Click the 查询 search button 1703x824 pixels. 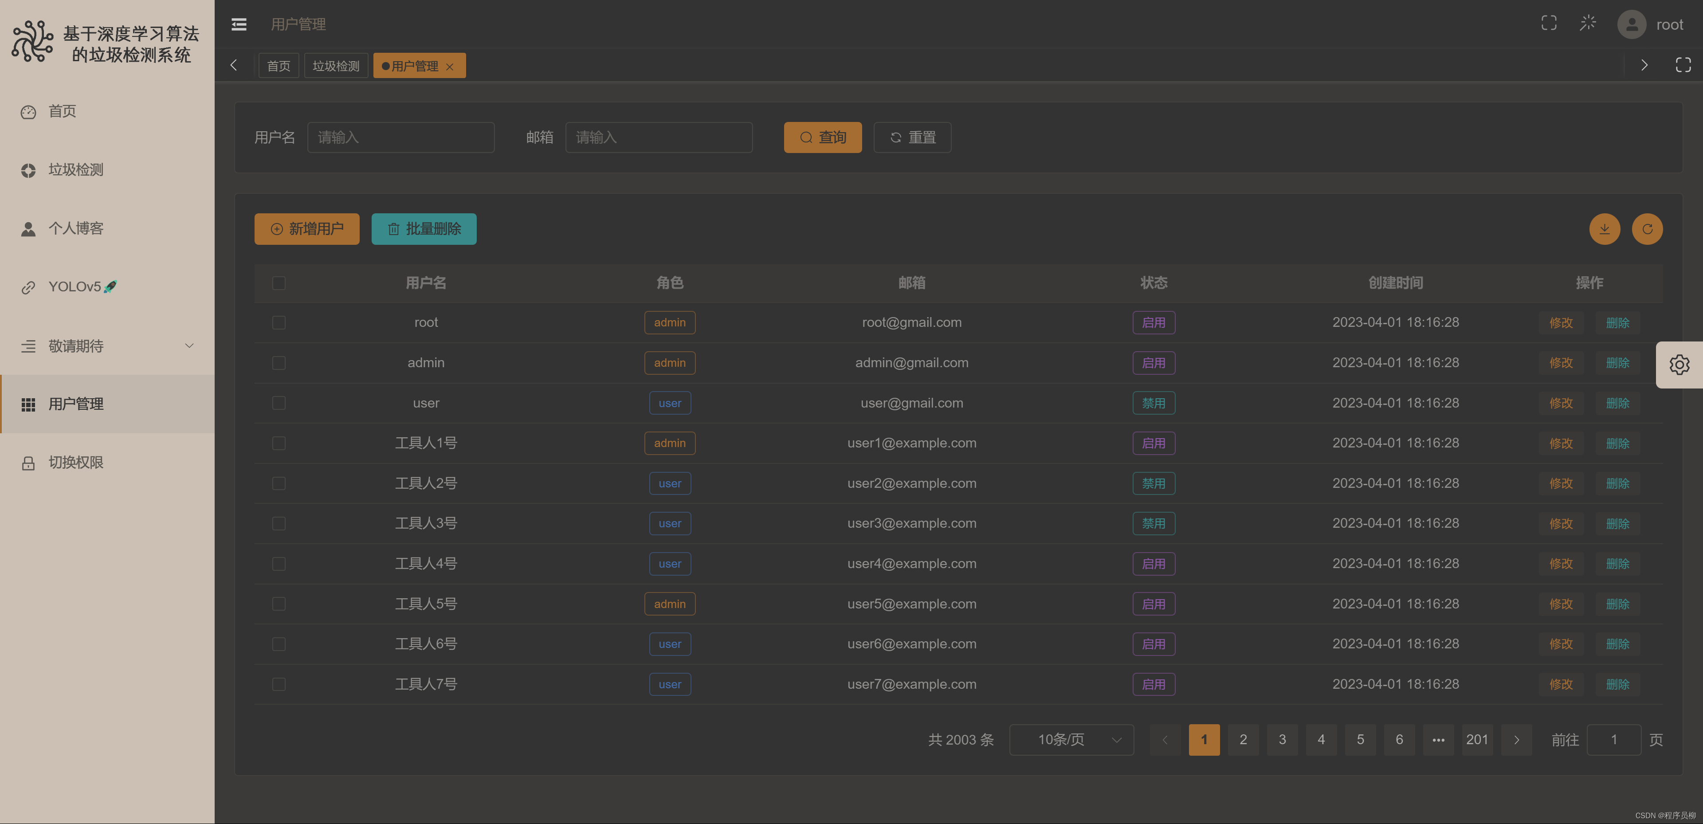pos(822,137)
